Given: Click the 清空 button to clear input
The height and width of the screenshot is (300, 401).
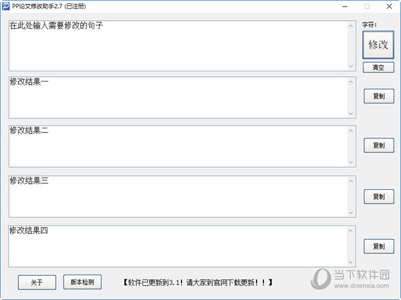Looking at the screenshot, I should (378, 67).
